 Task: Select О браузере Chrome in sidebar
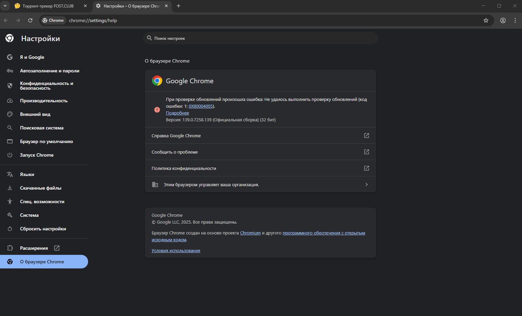(44, 262)
